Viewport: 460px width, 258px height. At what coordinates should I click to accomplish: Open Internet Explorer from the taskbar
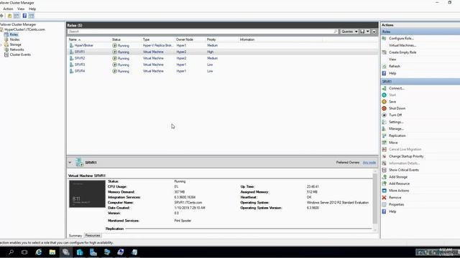pos(38,252)
